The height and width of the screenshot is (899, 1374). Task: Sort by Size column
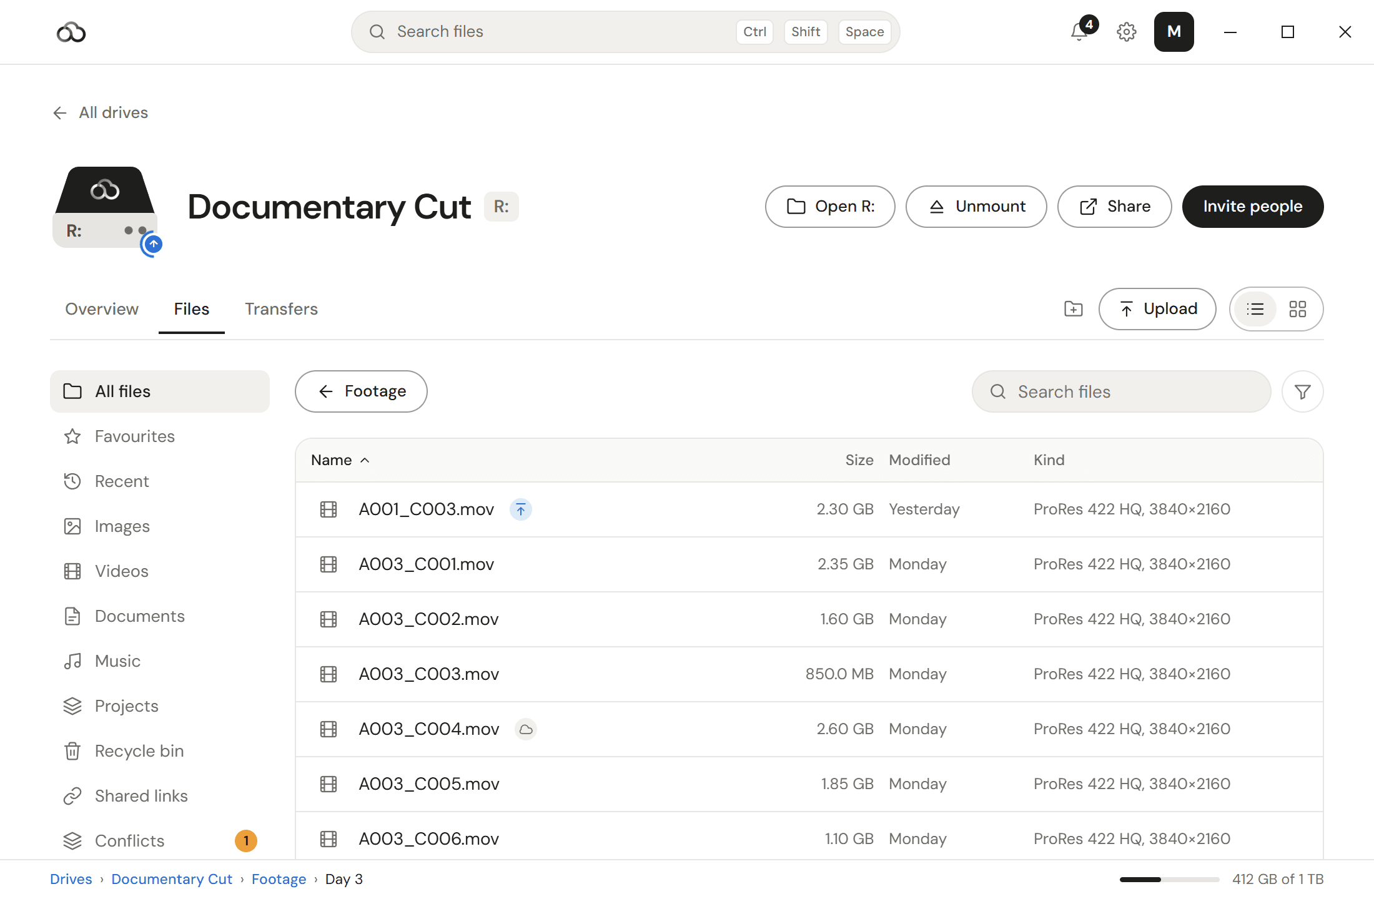pos(859,460)
